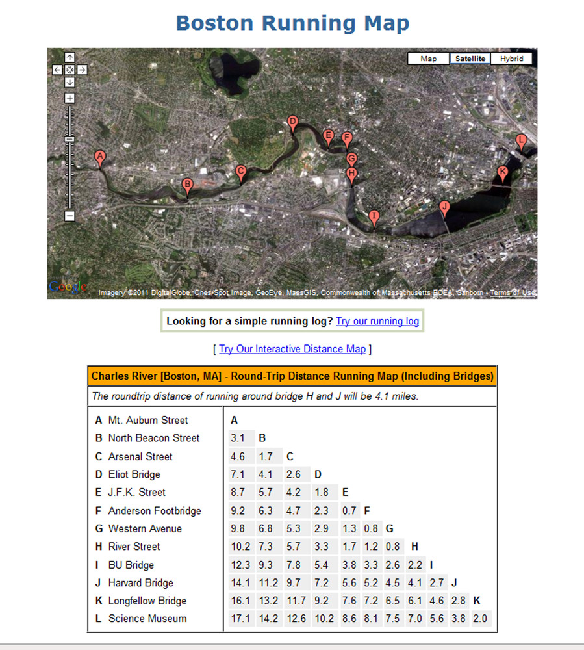Click map marker B on the river
The image size is (584, 650).
tap(187, 185)
